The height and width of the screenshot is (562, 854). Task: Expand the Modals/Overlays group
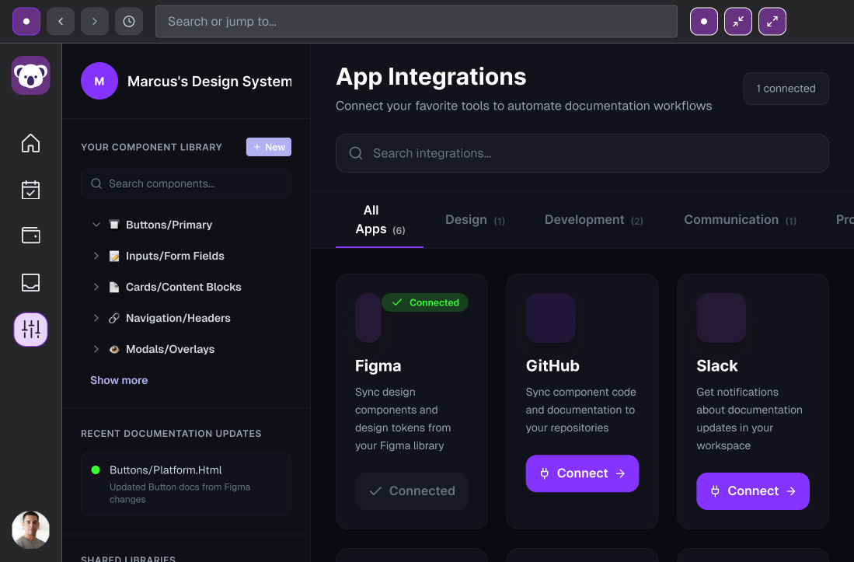click(96, 349)
